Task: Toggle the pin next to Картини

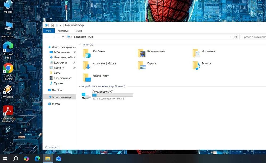Action: pyautogui.click(x=74, y=68)
